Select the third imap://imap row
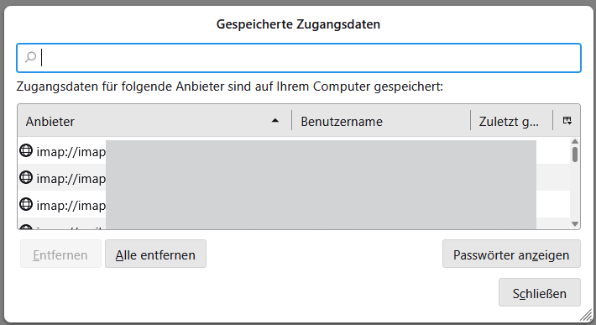This screenshot has height=325, width=596. (294, 205)
